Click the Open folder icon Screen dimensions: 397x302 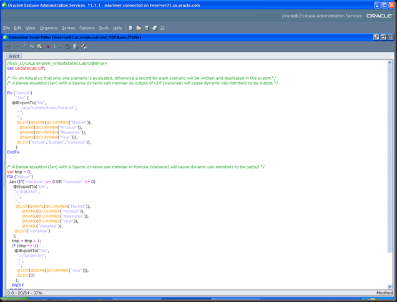pyautogui.click(x=139, y=28)
